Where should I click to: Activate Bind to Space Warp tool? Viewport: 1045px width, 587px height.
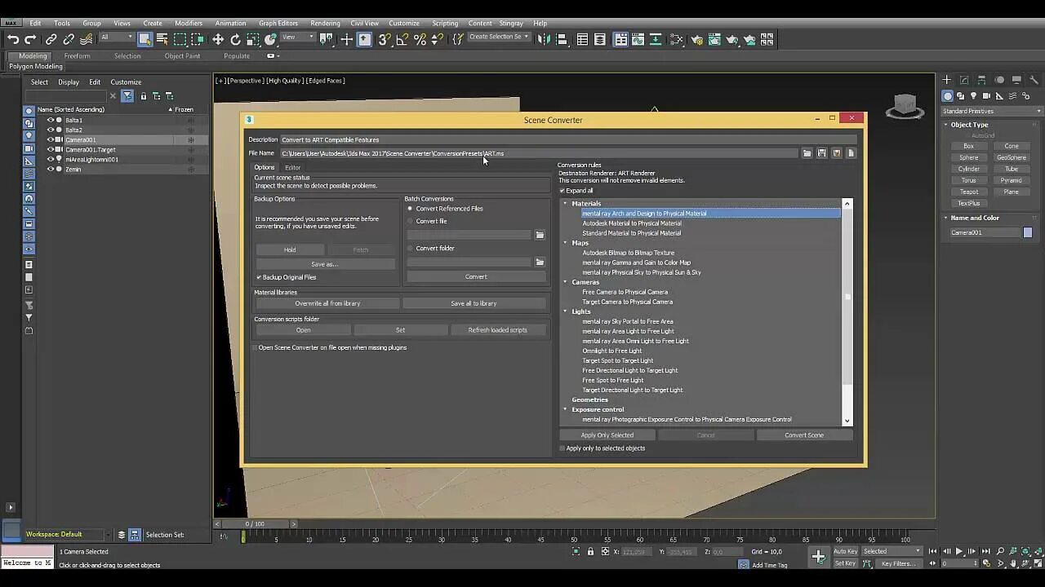(87, 39)
